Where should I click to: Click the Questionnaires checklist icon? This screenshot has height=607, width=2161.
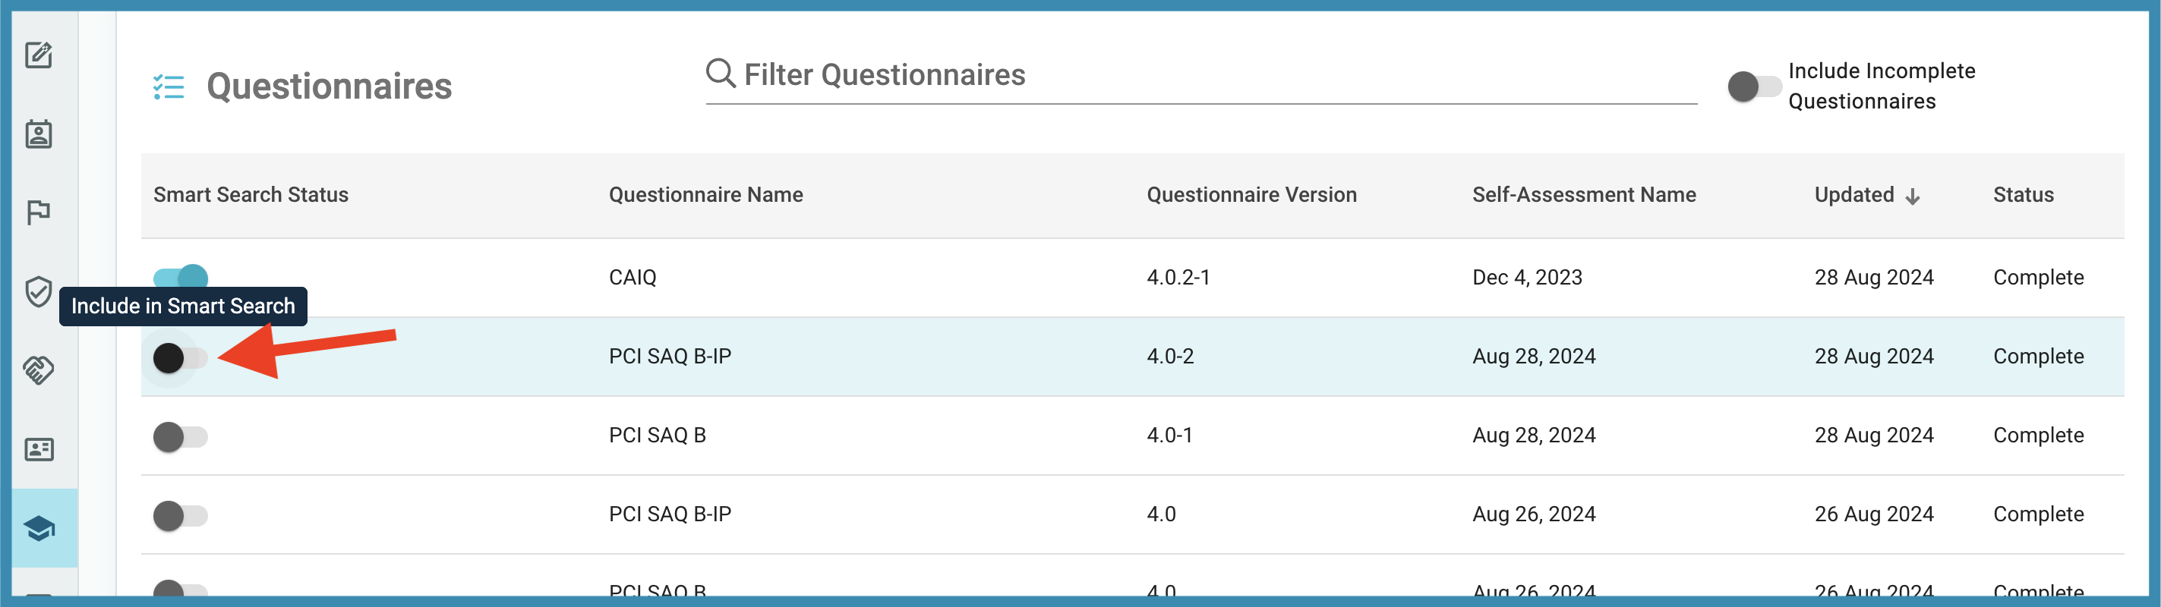[x=169, y=86]
